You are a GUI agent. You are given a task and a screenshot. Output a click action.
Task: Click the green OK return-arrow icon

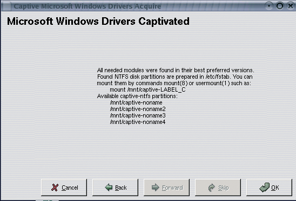(x=265, y=188)
